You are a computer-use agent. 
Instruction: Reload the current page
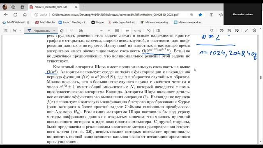pyautogui.click(x=16, y=15)
